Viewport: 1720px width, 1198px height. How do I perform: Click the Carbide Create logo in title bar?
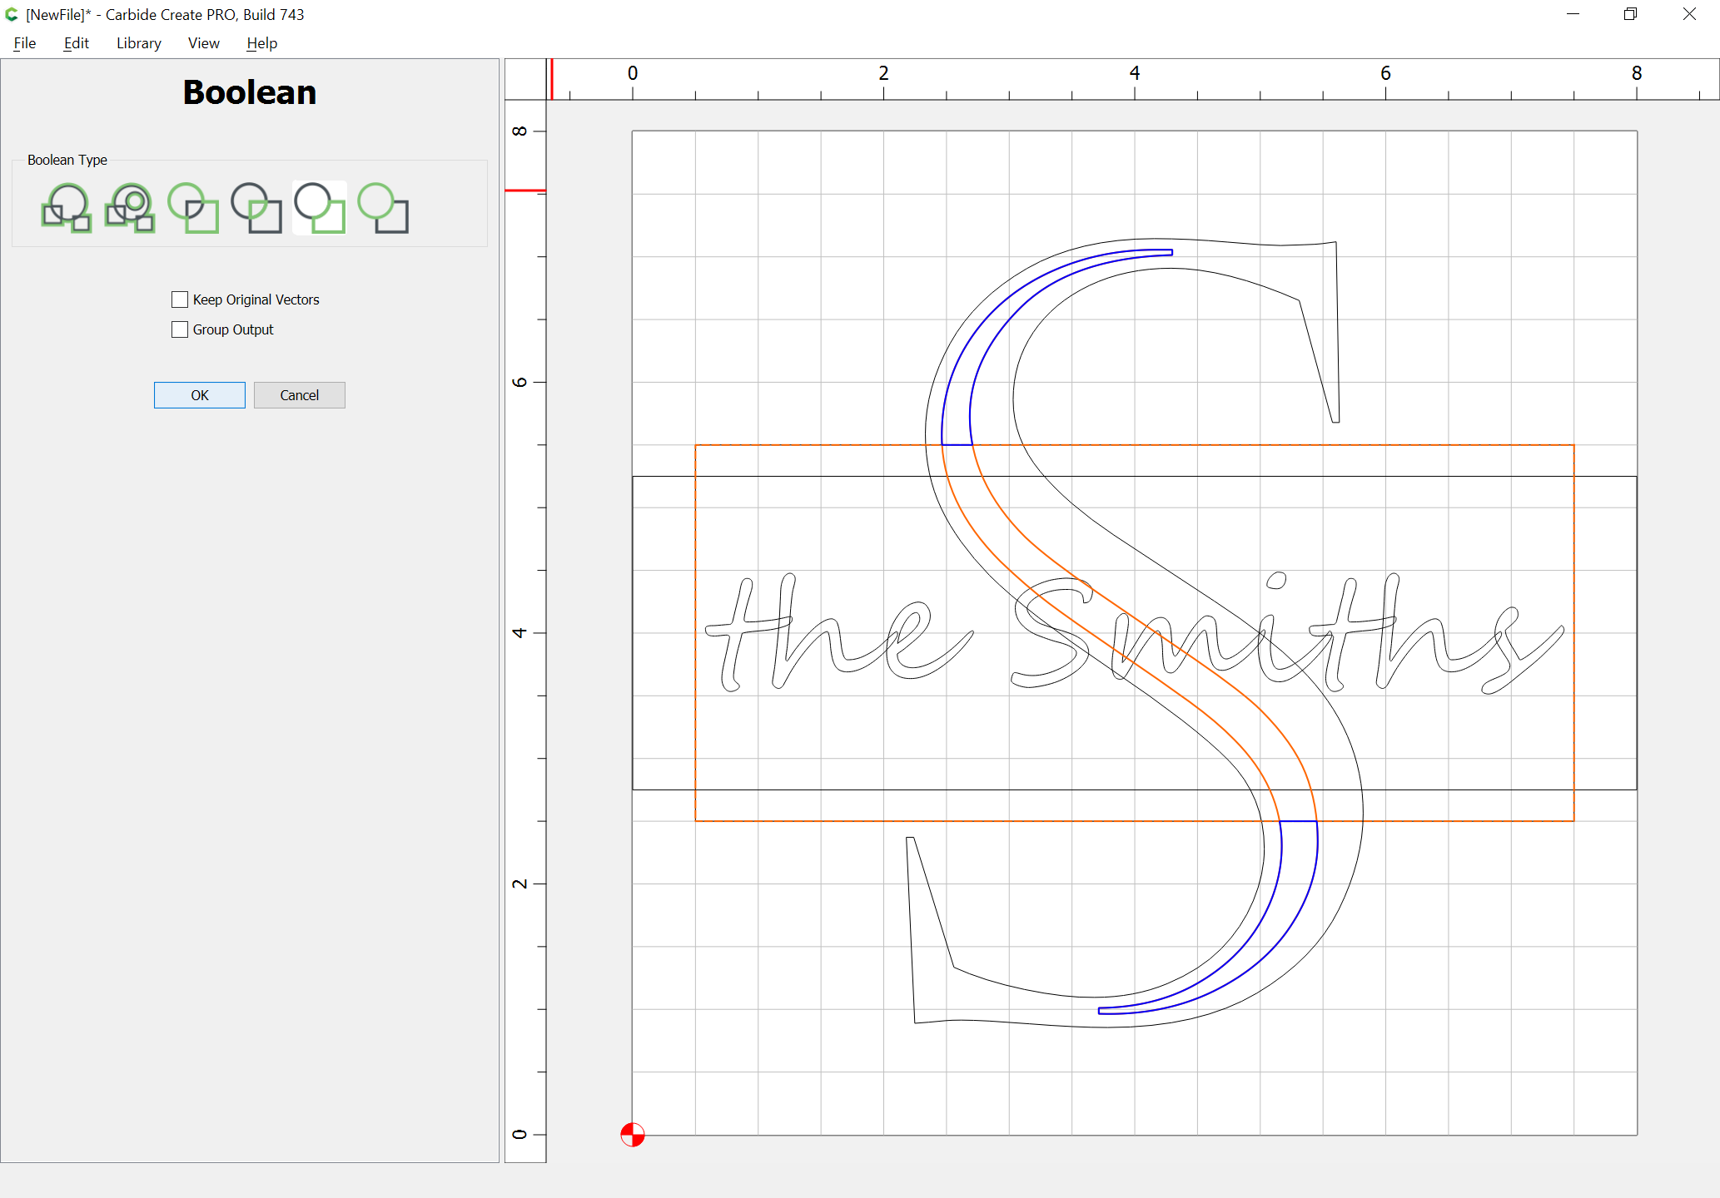[x=12, y=14]
